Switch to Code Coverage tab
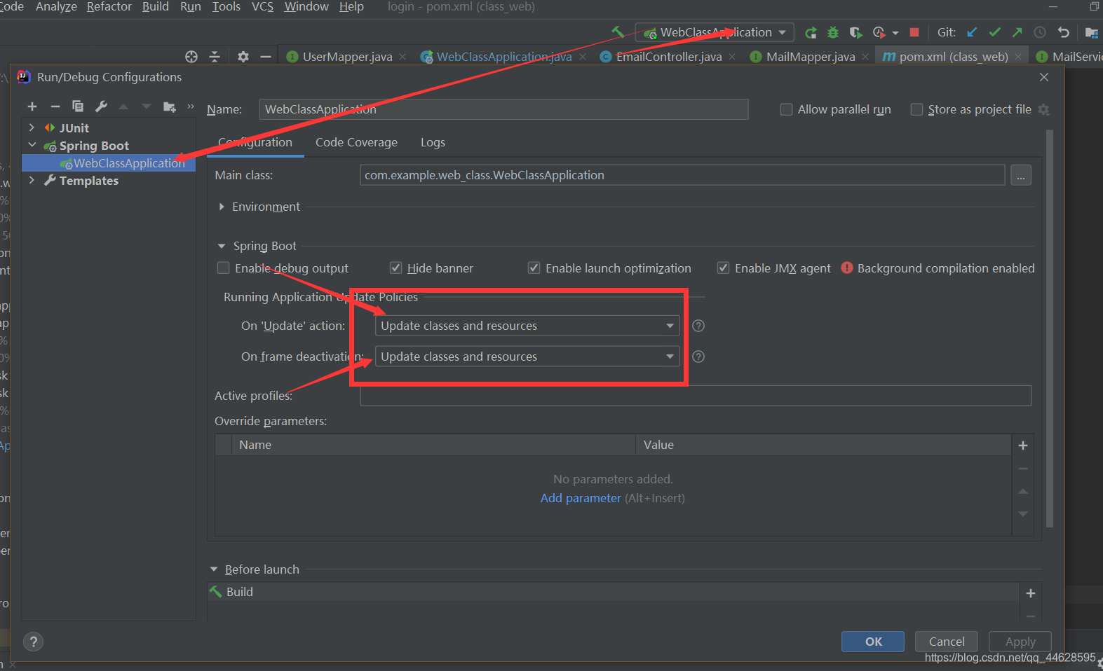 point(356,142)
